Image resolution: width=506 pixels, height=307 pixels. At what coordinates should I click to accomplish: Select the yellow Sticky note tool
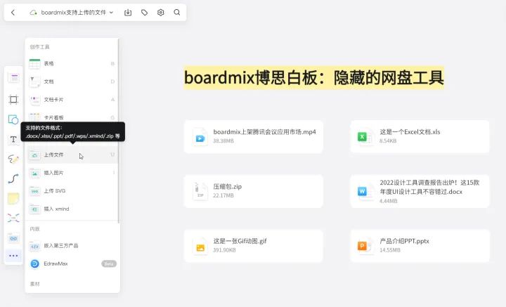tap(13, 198)
